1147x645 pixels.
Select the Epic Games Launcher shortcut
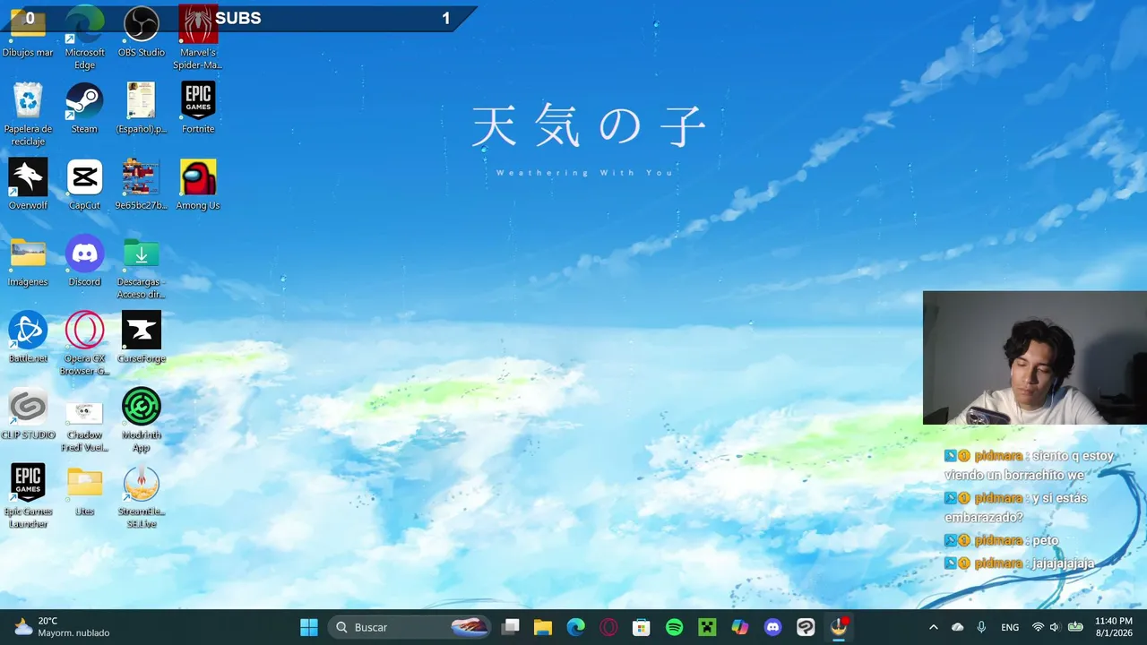(28, 496)
